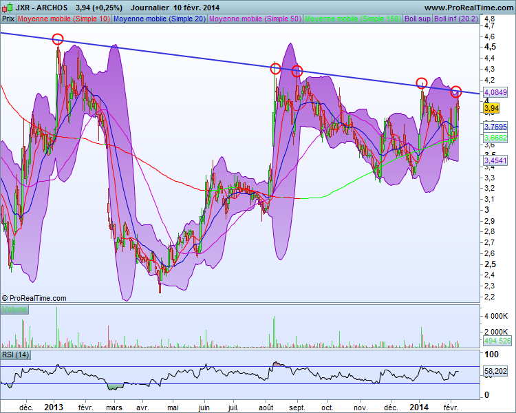Click the 3,4541 Bollinger lower value tag

click(x=495, y=160)
